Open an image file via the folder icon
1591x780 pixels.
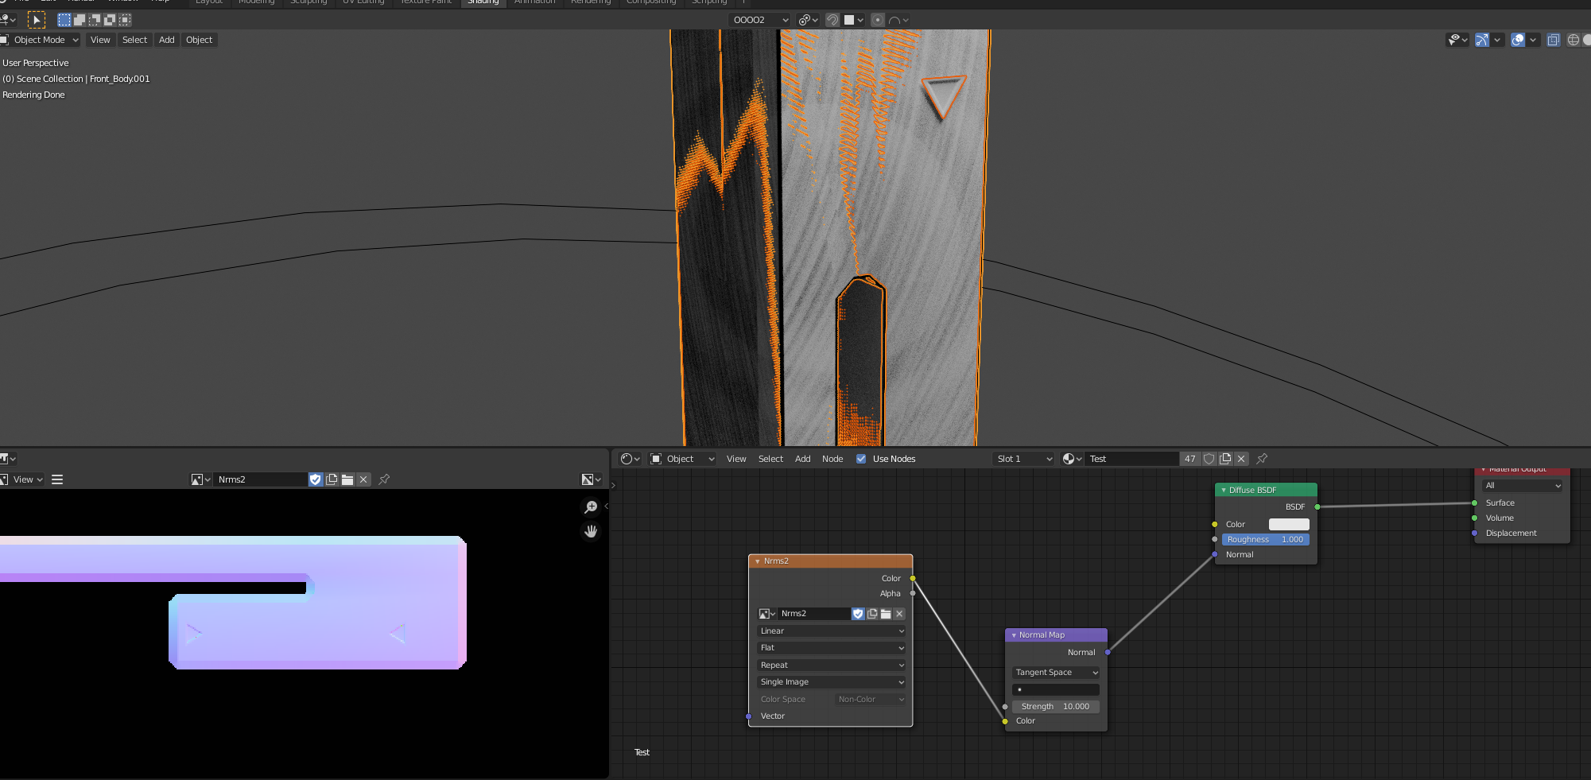pyautogui.click(x=347, y=479)
